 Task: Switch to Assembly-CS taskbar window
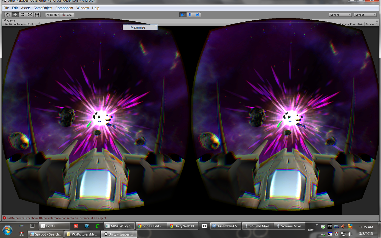click(226, 226)
